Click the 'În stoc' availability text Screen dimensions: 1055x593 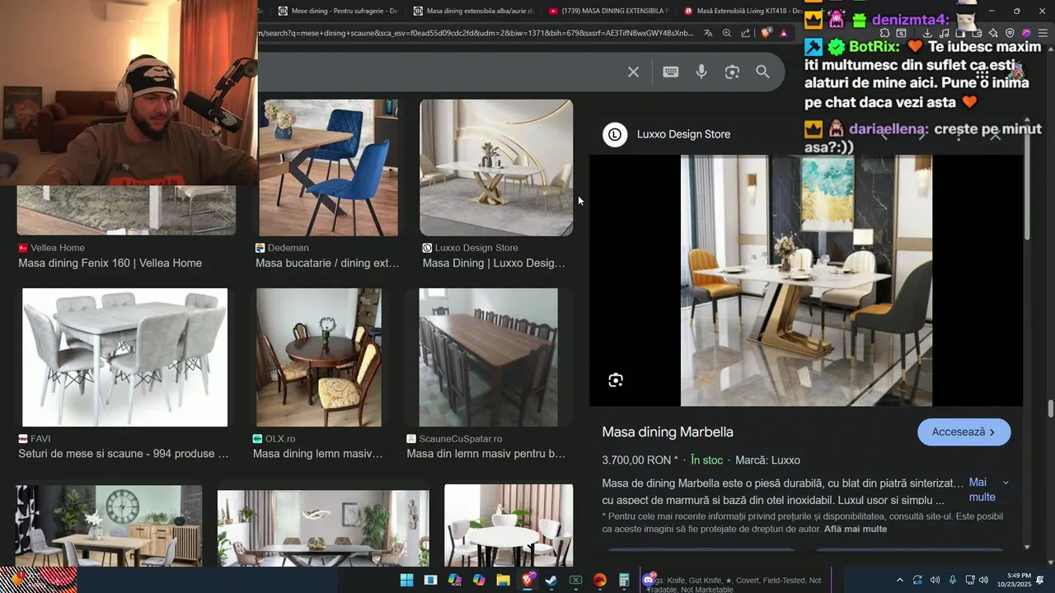pos(706,460)
